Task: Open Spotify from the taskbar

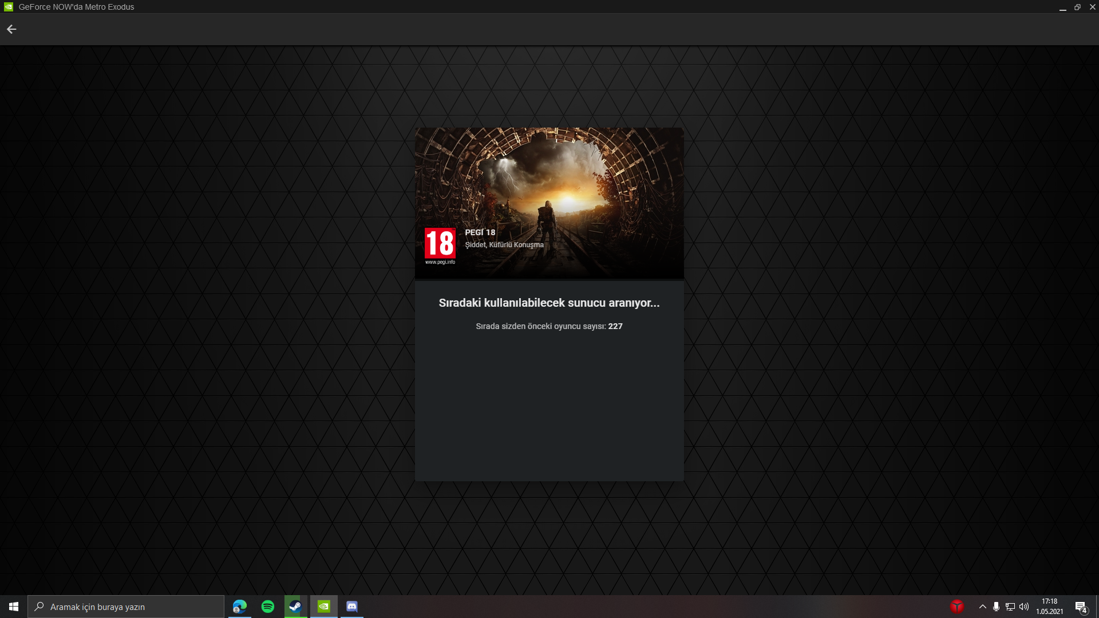Action: (268, 607)
